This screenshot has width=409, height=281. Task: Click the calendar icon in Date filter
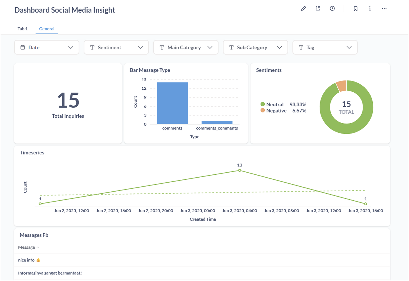22,47
